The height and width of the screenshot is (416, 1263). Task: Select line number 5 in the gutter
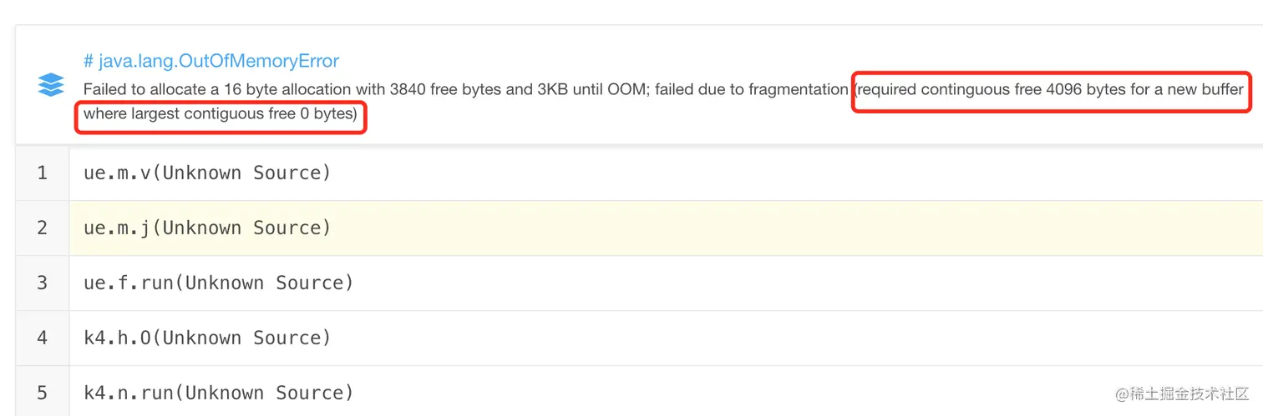click(x=42, y=393)
